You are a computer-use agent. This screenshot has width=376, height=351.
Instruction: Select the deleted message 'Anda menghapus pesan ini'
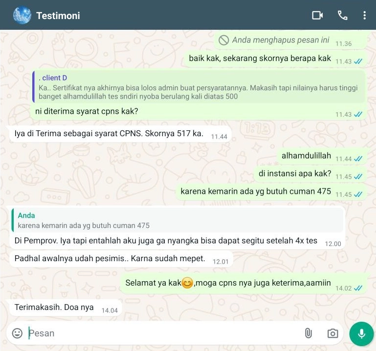click(290, 40)
